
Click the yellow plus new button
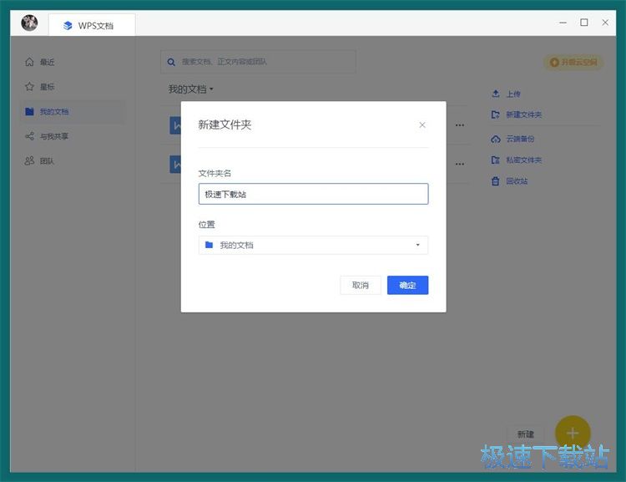[573, 434]
